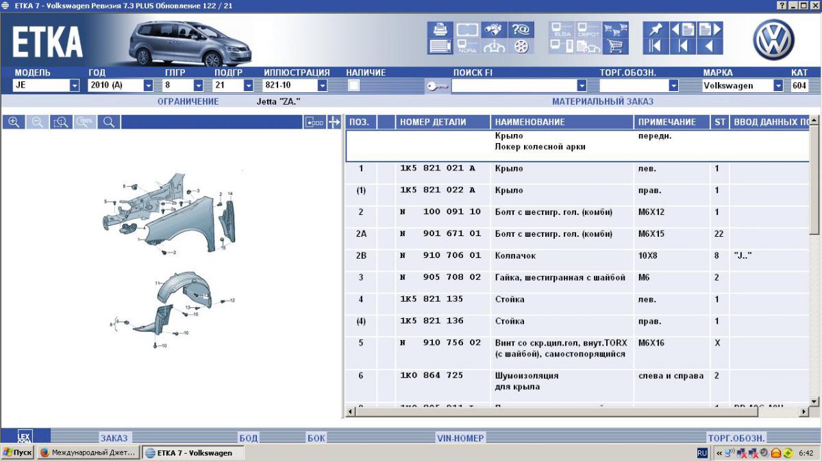Image resolution: width=822 pixels, height=462 pixels.
Task: Click the ПОИСК FI search field
Action: 514,86
